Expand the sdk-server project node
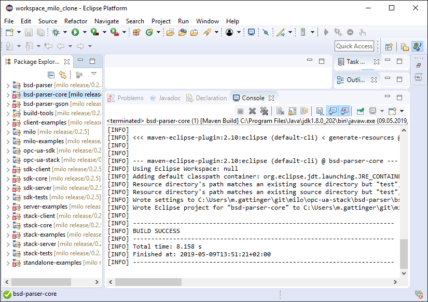 click(7, 188)
